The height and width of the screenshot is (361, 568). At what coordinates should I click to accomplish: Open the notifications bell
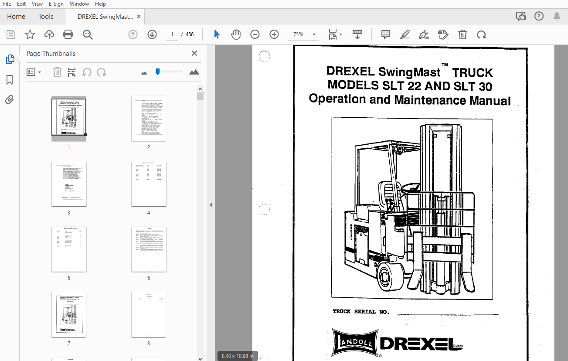coord(557,17)
